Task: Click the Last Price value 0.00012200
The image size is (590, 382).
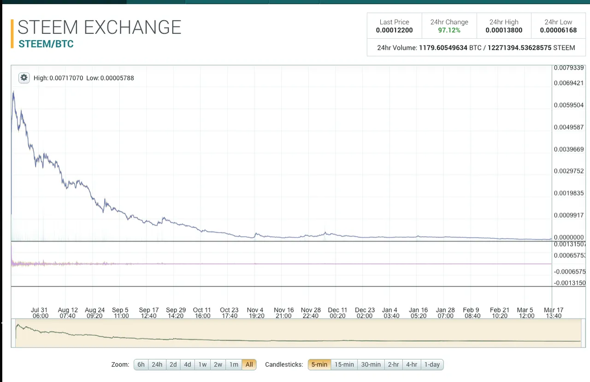Action: (x=394, y=30)
